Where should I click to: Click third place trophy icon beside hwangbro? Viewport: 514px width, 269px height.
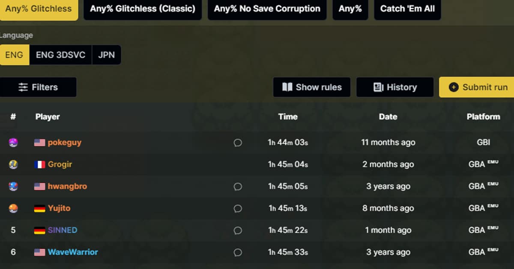tap(13, 186)
